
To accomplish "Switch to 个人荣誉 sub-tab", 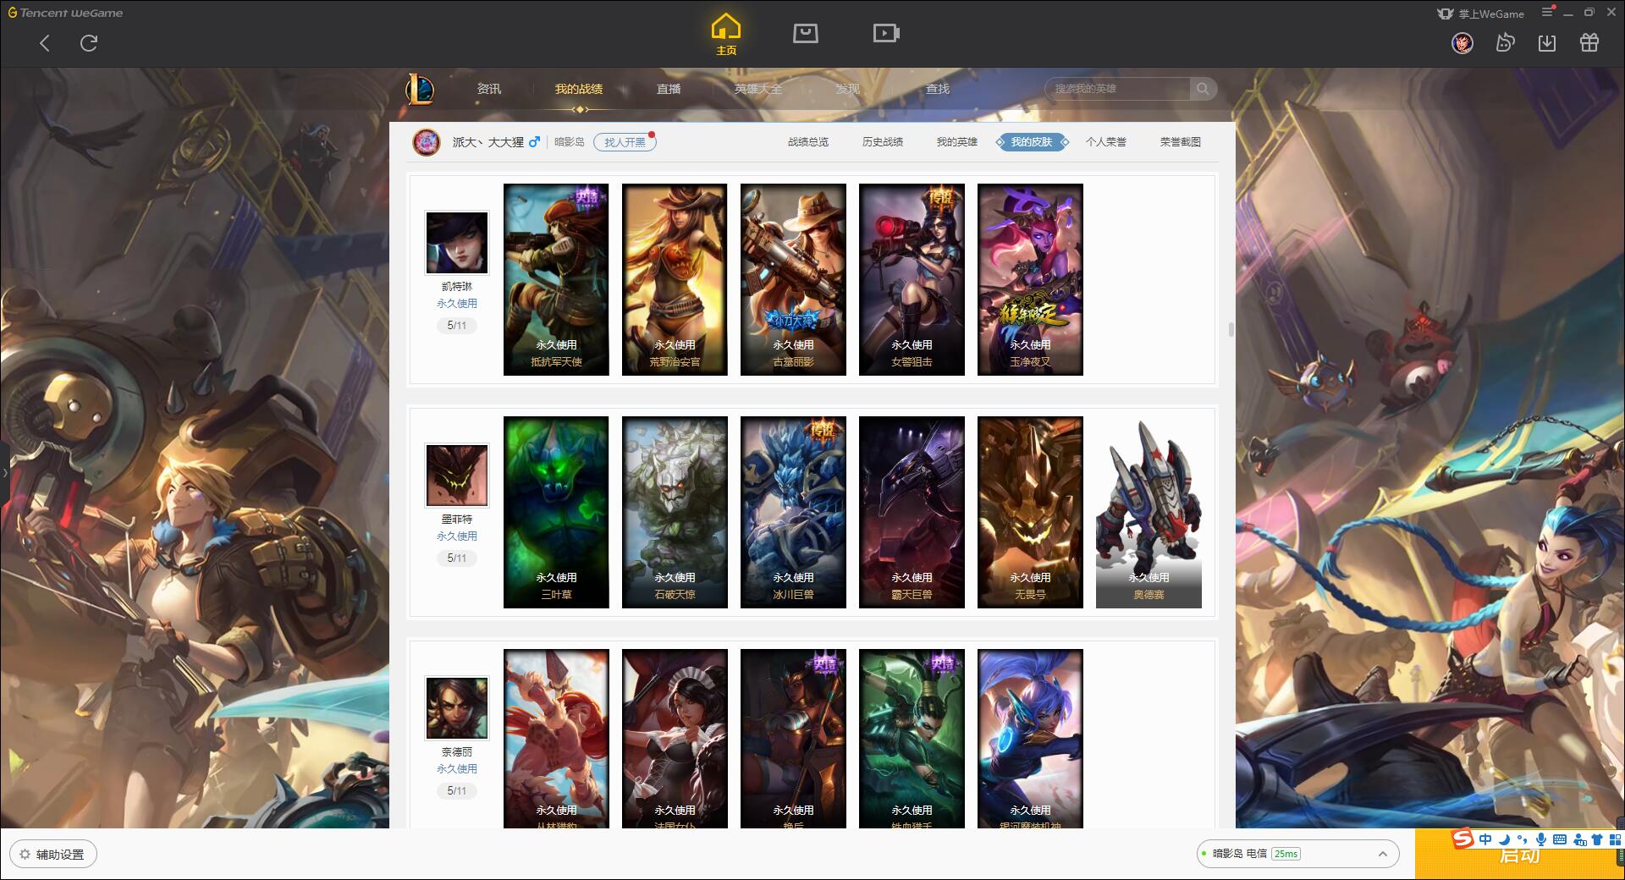I will point(1106,142).
